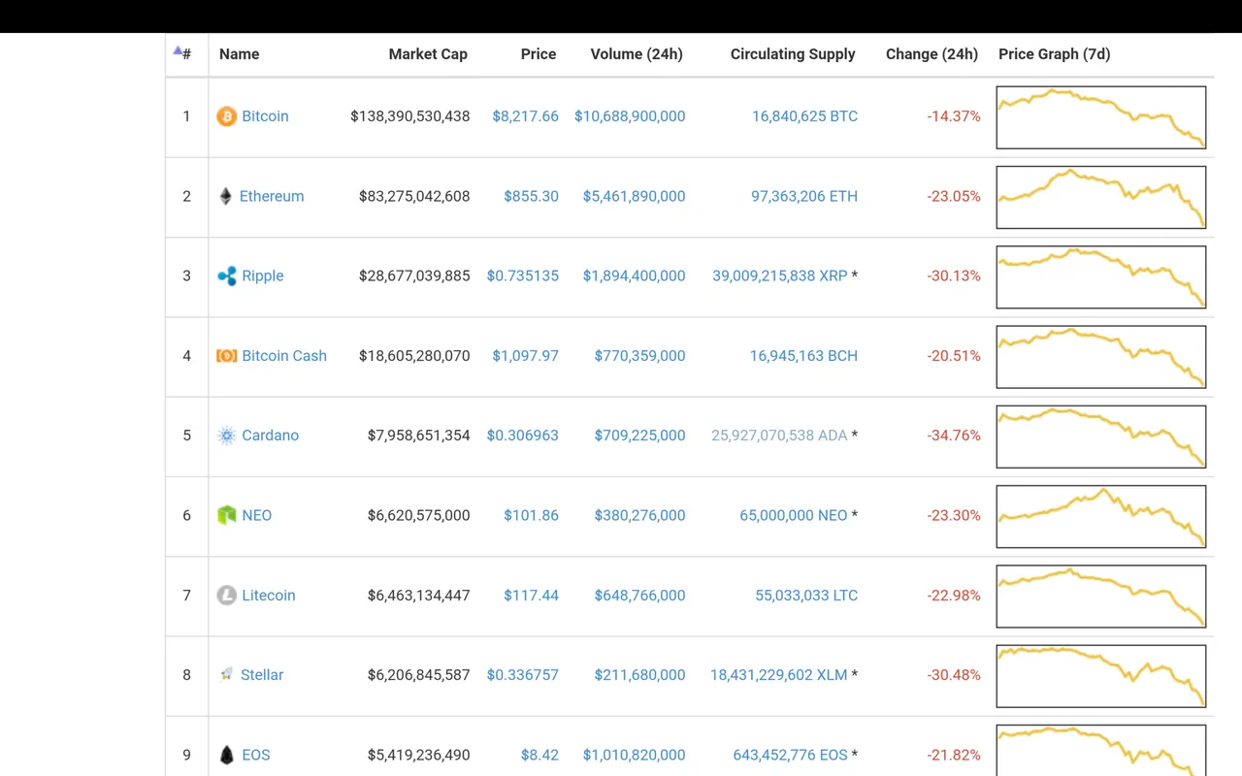
Task: Click supply 25,927,070,538 ADA
Action: click(x=780, y=436)
